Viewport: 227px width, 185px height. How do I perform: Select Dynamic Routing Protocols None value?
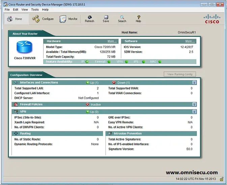point(95,144)
